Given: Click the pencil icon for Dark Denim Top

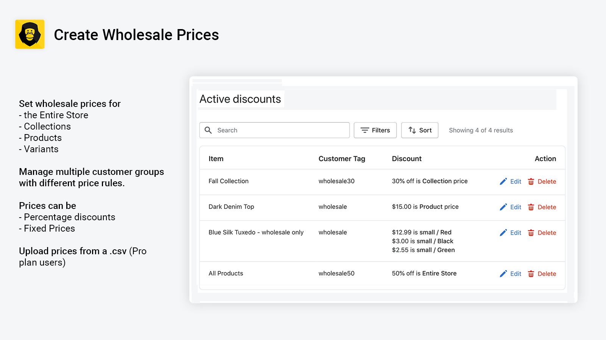Looking at the screenshot, I should click(x=503, y=207).
